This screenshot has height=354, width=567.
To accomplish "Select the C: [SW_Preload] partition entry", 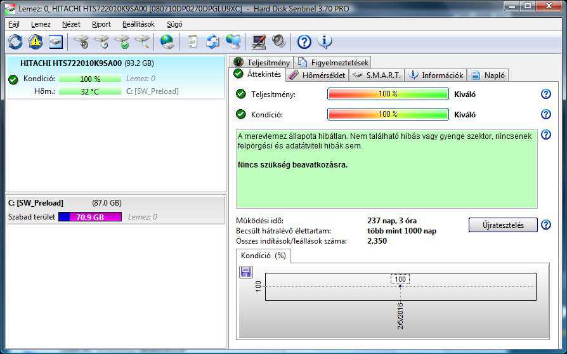I will tap(115, 210).
